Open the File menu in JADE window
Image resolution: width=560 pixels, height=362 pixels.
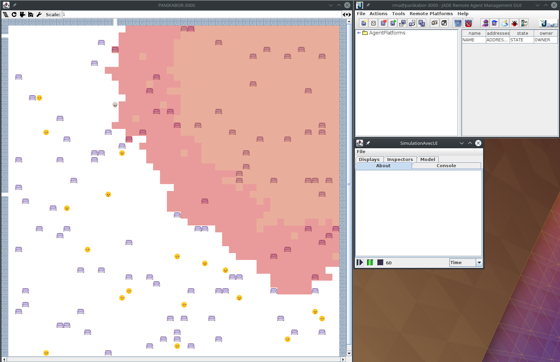(361, 14)
